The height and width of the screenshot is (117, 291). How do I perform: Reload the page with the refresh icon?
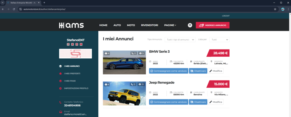click(14, 9)
